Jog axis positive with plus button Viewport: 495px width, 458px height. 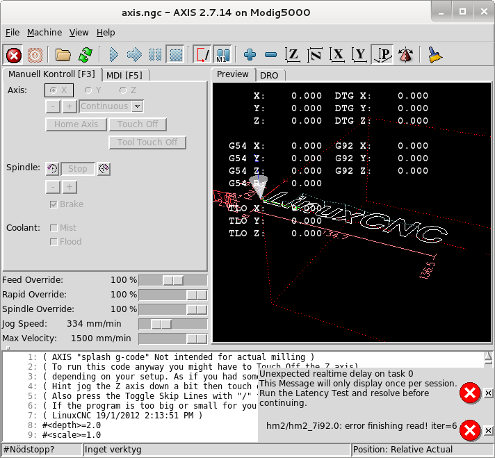coord(70,106)
